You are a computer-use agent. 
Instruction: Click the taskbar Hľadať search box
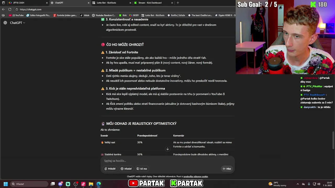(x=29, y=184)
